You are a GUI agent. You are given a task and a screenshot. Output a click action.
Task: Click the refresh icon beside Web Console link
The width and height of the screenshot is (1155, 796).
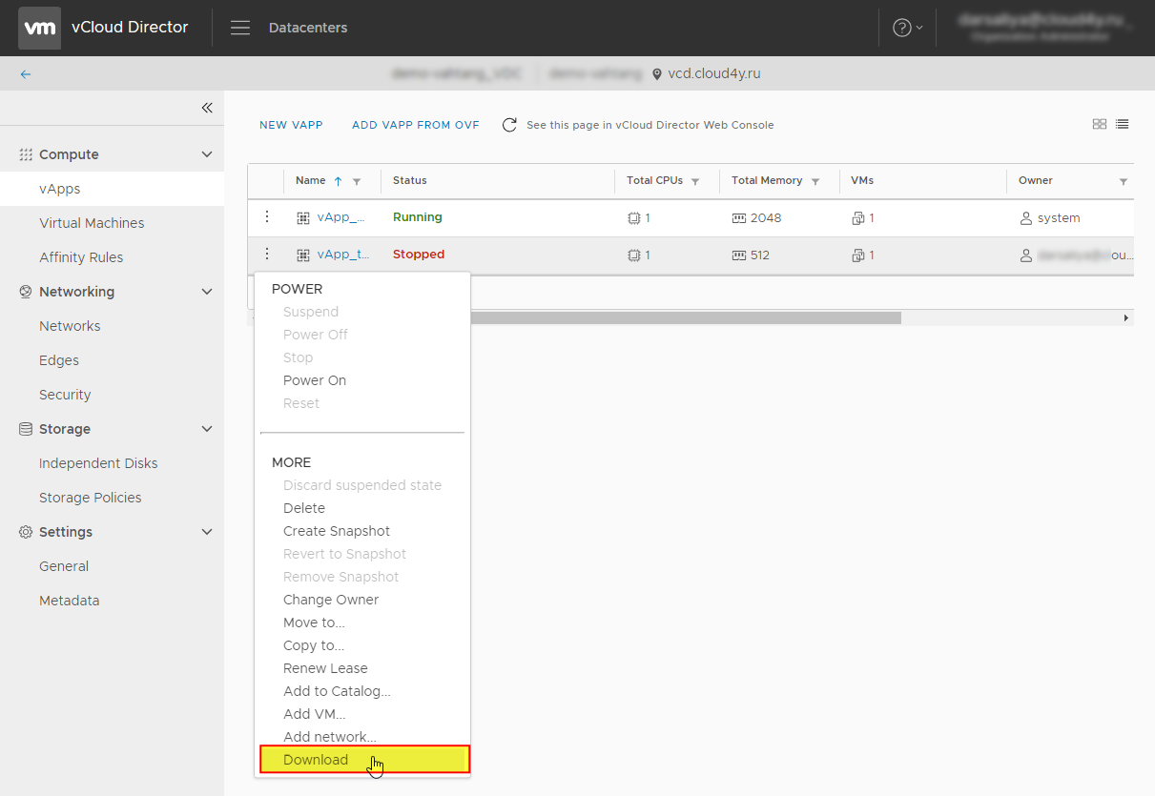510,125
